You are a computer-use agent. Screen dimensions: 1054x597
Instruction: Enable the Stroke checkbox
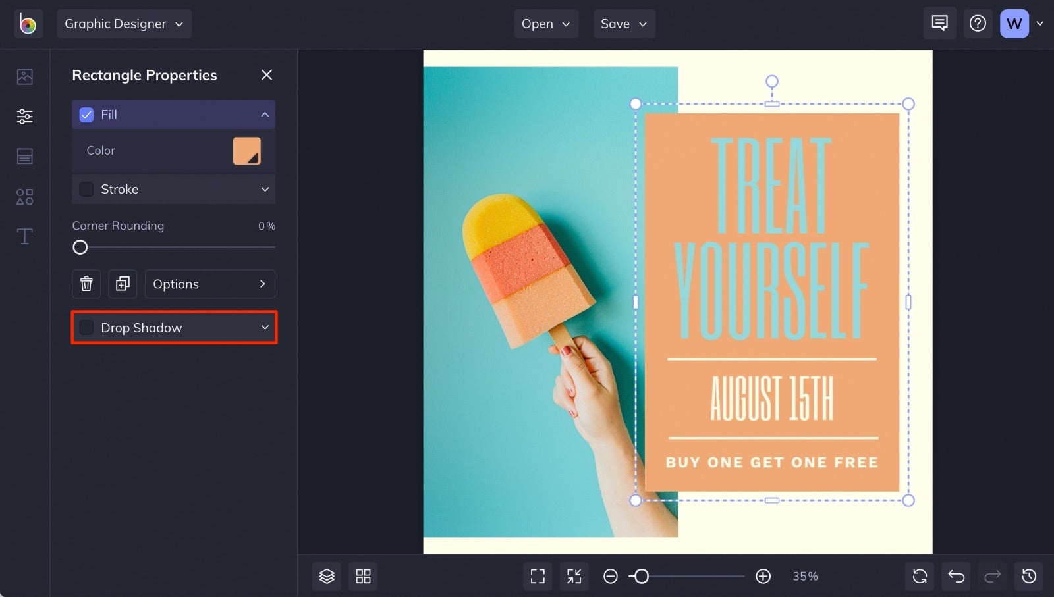pyautogui.click(x=86, y=189)
